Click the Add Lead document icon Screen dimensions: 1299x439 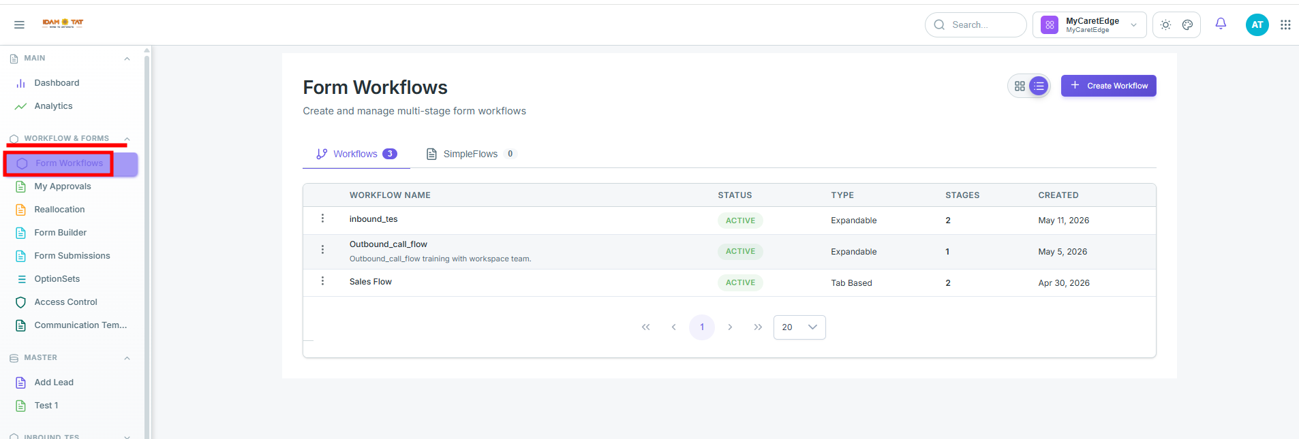(21, 383)
